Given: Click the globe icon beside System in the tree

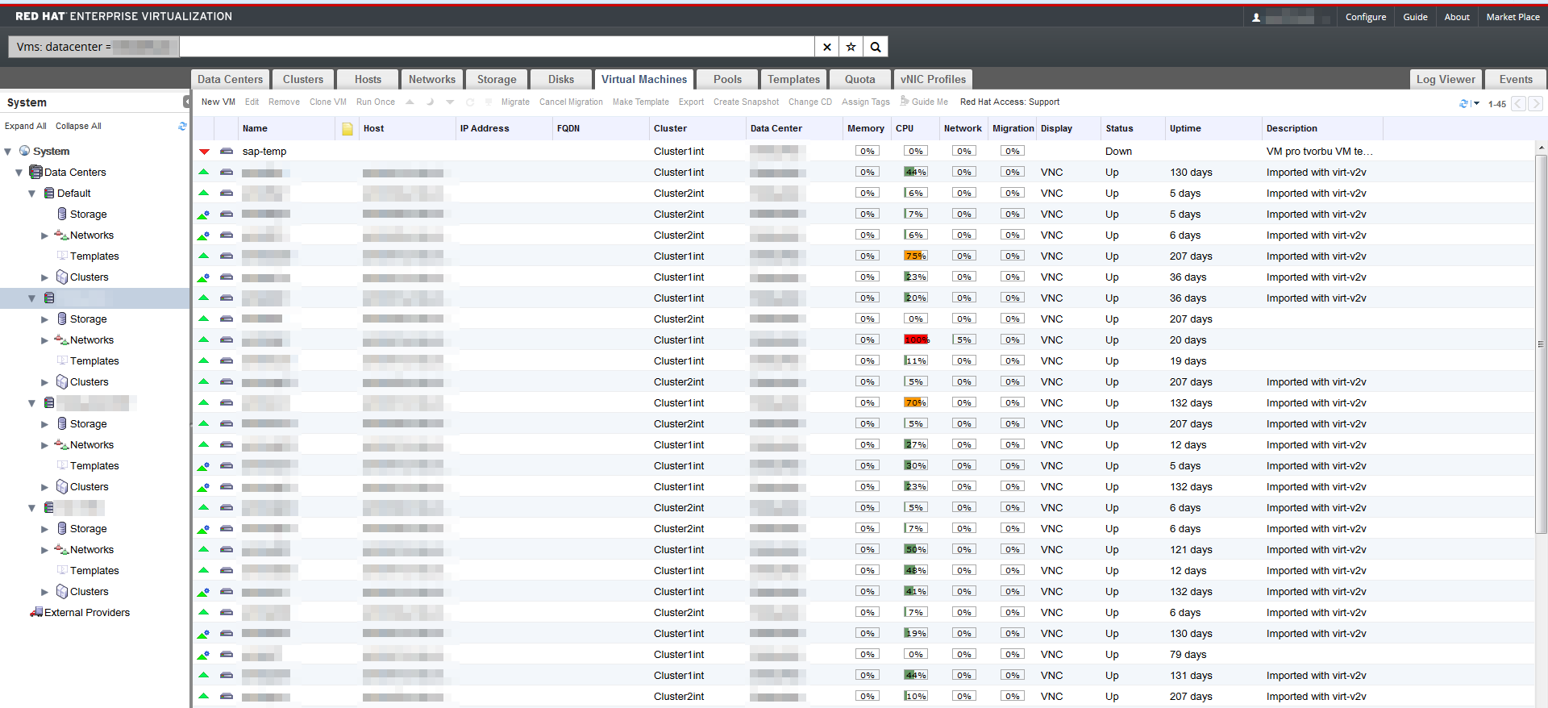Looking at the screenshot, I should (x=24, y=151).
